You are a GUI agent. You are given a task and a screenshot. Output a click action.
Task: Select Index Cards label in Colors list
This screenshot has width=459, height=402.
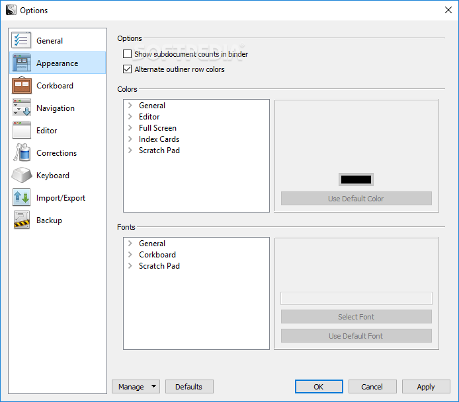point(159,139)
